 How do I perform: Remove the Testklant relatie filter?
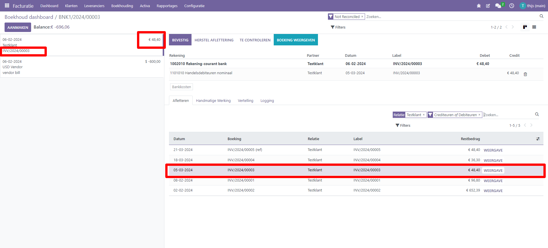click(424, 115)
